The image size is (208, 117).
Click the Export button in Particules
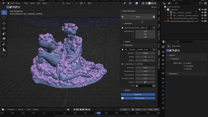coord(145,82)
